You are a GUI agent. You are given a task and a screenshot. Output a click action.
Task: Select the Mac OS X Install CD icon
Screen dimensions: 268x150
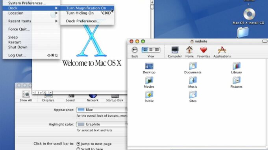[249, 14]
